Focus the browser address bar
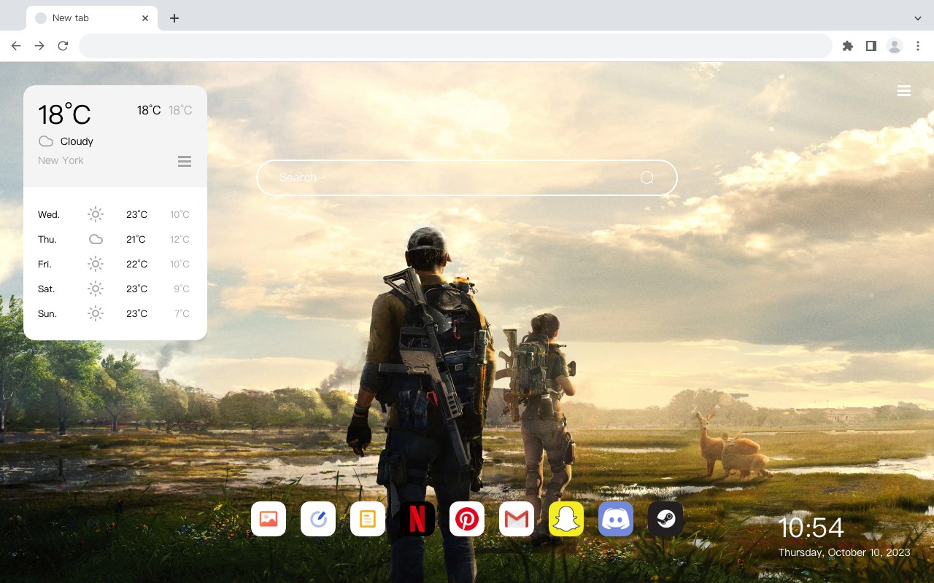The image size is (934, 583). [x=455, y=46]
